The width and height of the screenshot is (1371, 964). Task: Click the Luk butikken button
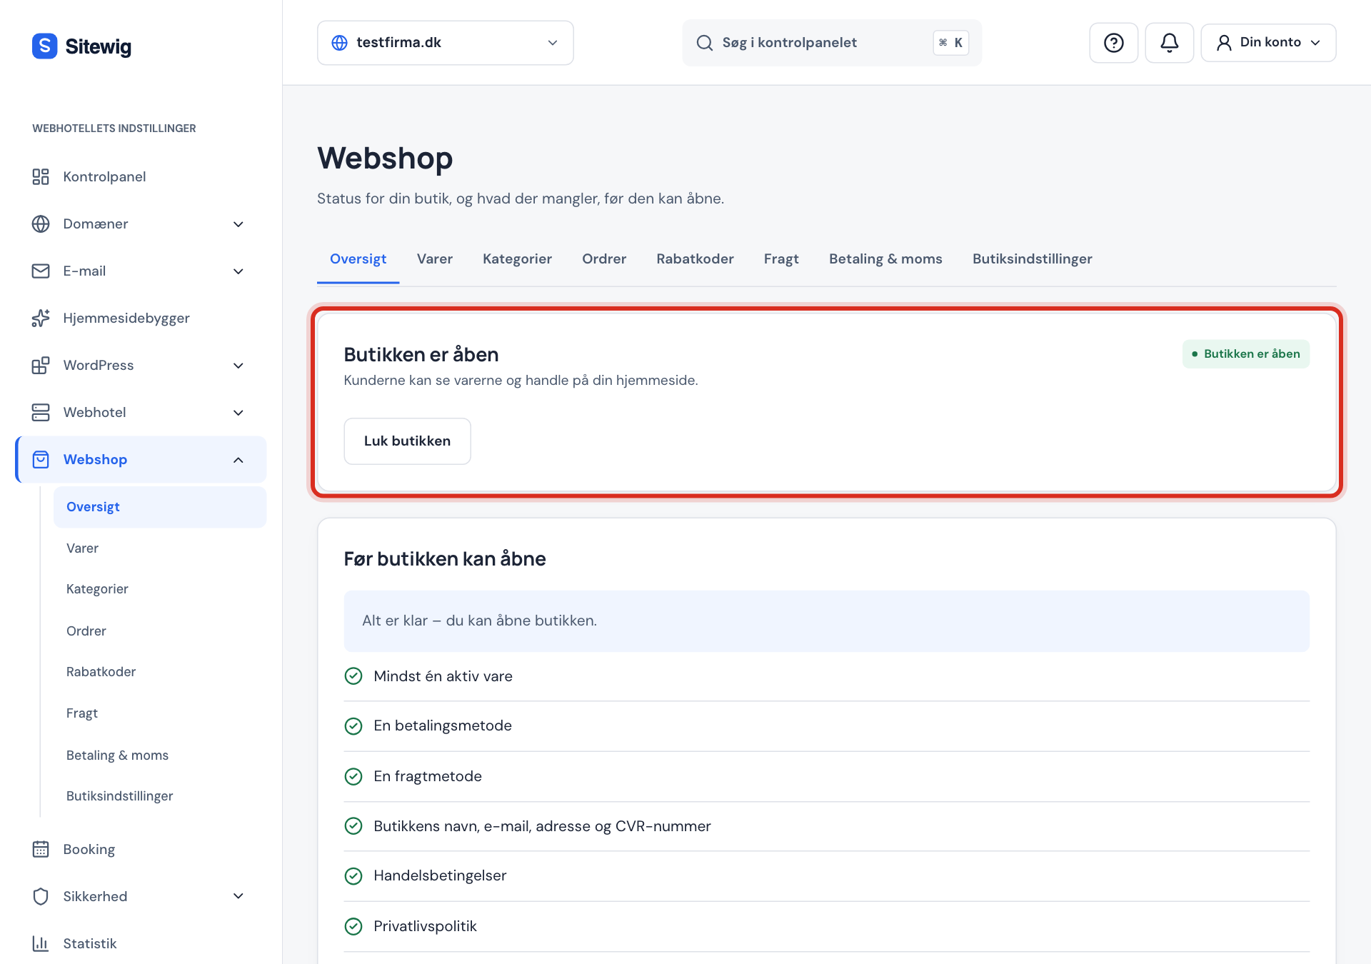[x=407, y=441]
